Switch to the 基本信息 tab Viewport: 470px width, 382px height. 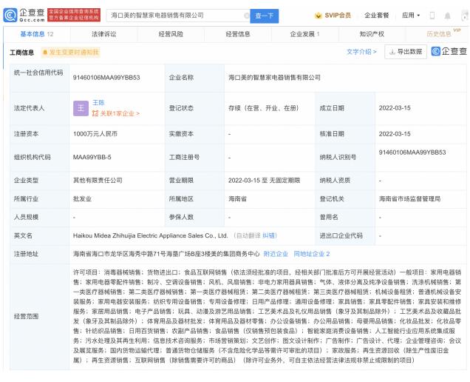pos(36,34)
